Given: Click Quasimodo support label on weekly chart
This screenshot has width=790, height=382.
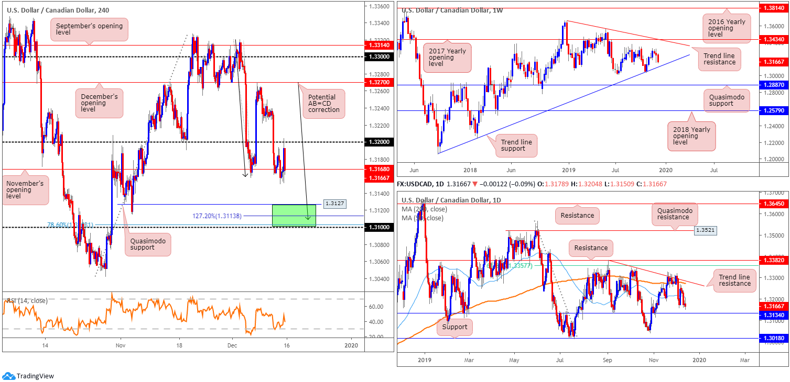Looking at the screenshot, I should [726, 99].
